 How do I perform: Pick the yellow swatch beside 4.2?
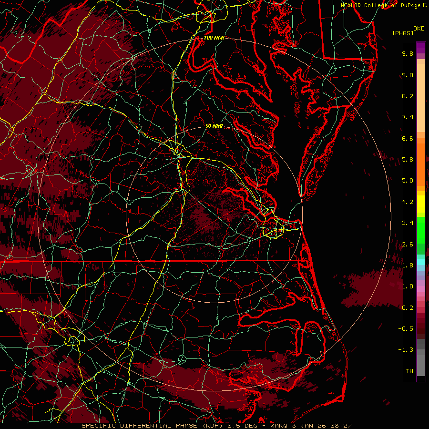tap(421, 204)
